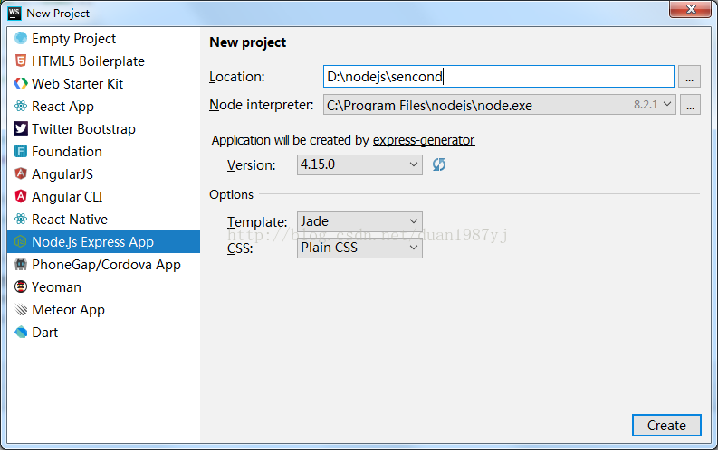Choose HTML5 Boilerplate project type
Screen dimensions: 718x450
pos(103,61)
